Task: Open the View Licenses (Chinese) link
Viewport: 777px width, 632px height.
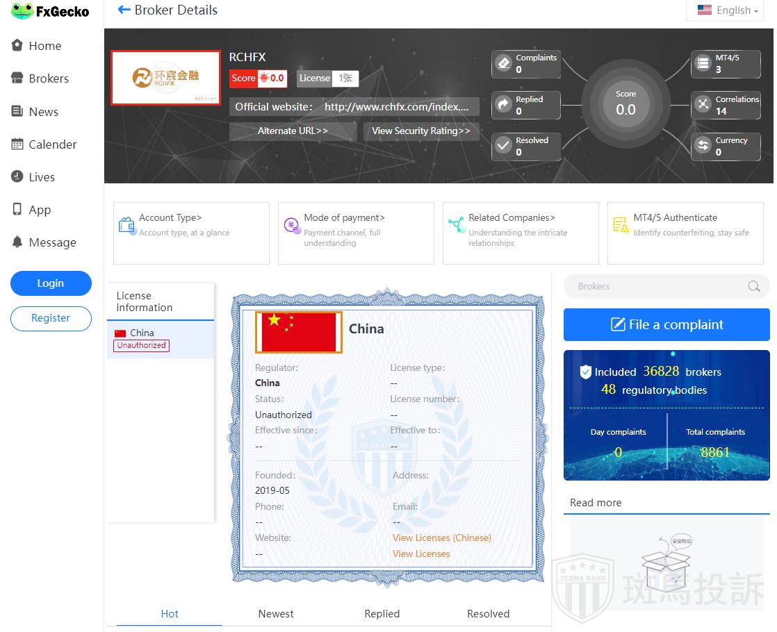Action: 441,538
